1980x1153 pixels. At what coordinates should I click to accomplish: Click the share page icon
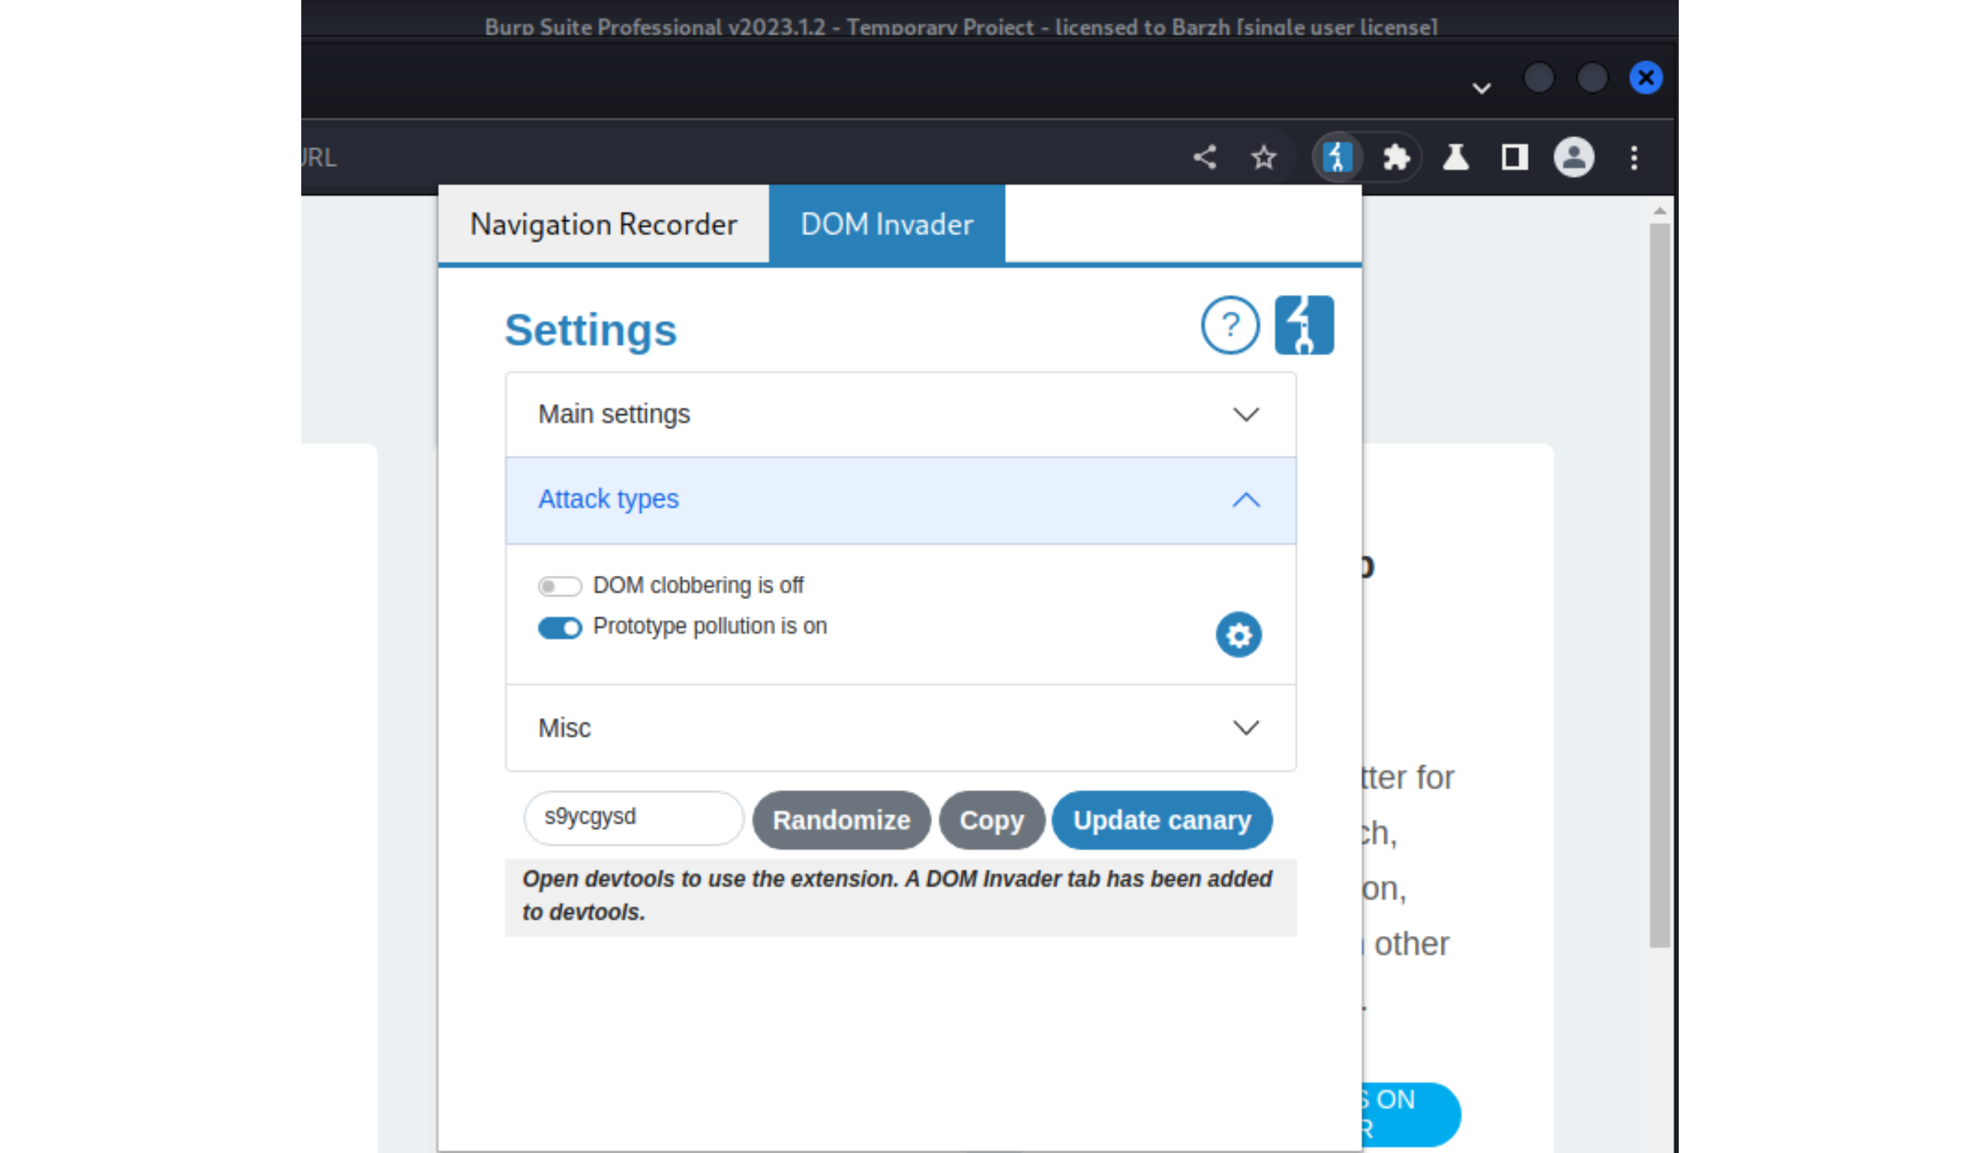point(1204,157)
